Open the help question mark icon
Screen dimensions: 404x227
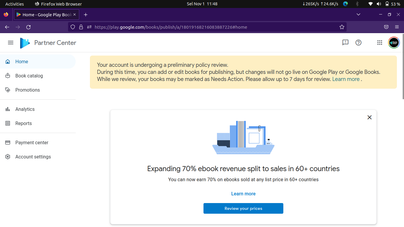pyautogui.click(x=358, y=43)
